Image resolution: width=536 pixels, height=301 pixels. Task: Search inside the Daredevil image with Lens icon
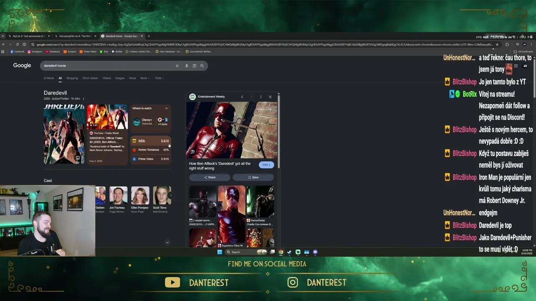tap(193, 152)
